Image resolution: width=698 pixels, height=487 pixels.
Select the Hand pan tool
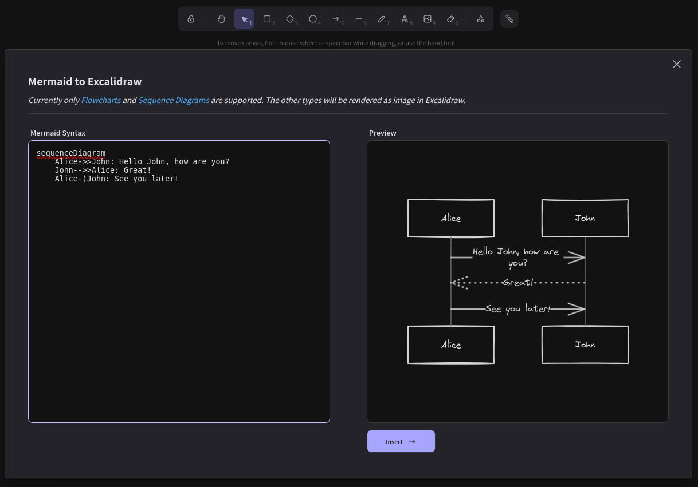pos(221,19)
